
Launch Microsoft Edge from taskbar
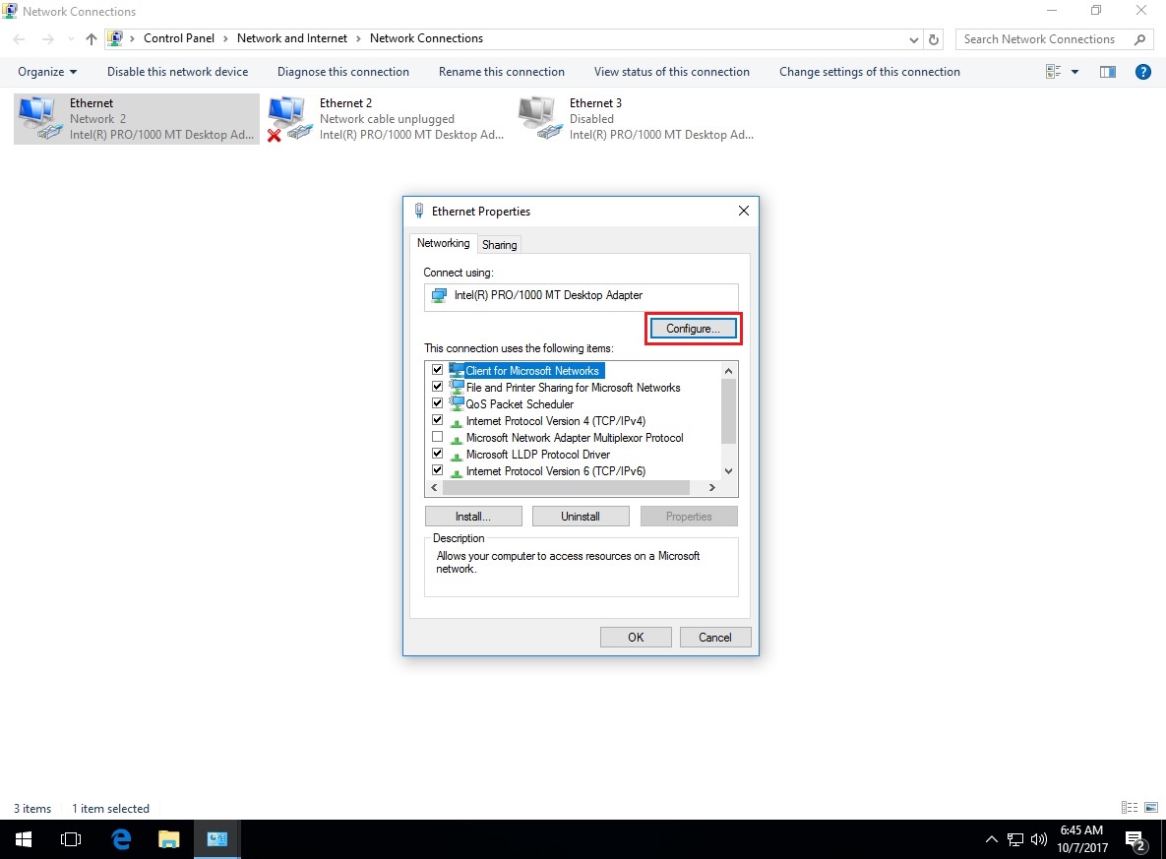[x=120, y=839]
